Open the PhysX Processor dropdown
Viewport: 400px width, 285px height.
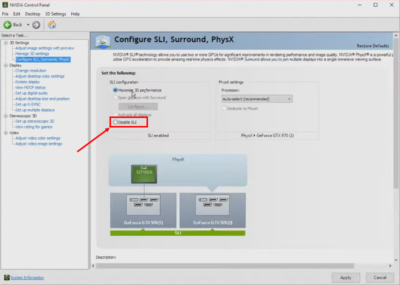[257, 99]
